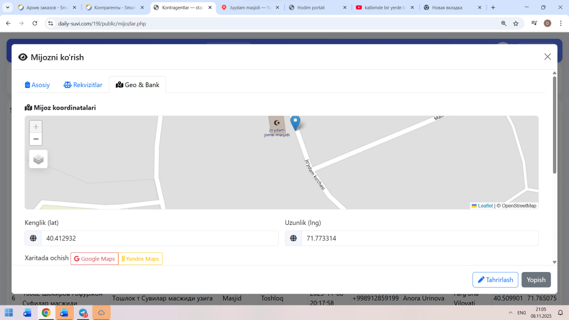
Task: Bookmark this page with the star
Action: click(x=516, y=24)
